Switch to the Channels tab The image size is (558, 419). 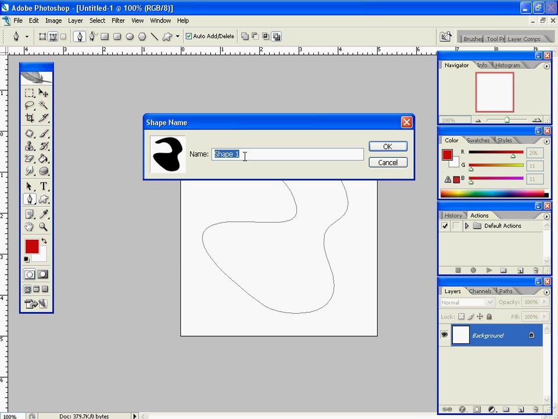(480, 292)
